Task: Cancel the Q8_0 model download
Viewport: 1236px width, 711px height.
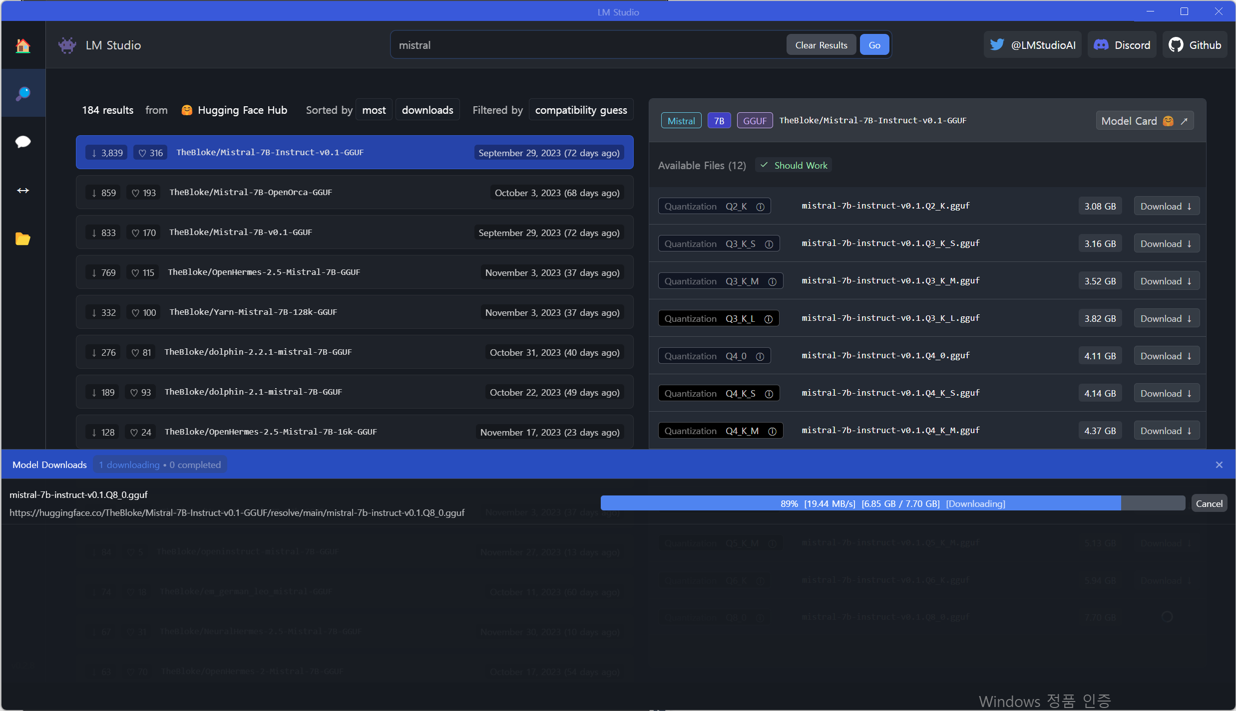Action: point(1209,503)
